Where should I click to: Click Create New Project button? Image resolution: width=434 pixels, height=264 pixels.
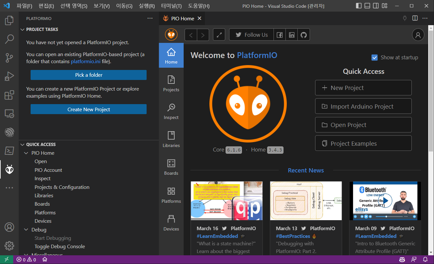tap(89, 109)
